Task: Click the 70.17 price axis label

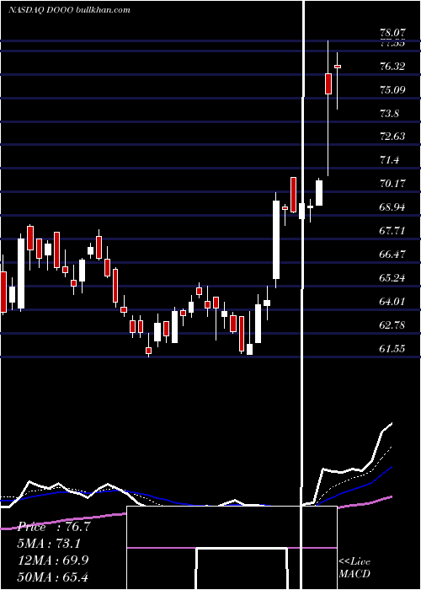Action: coord(392,183)
